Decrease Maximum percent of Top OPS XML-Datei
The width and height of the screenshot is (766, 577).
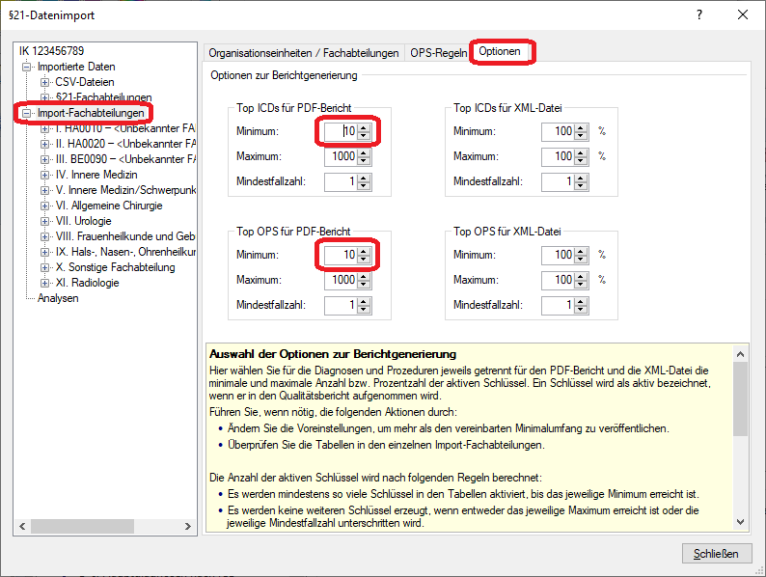coord(581,285)
